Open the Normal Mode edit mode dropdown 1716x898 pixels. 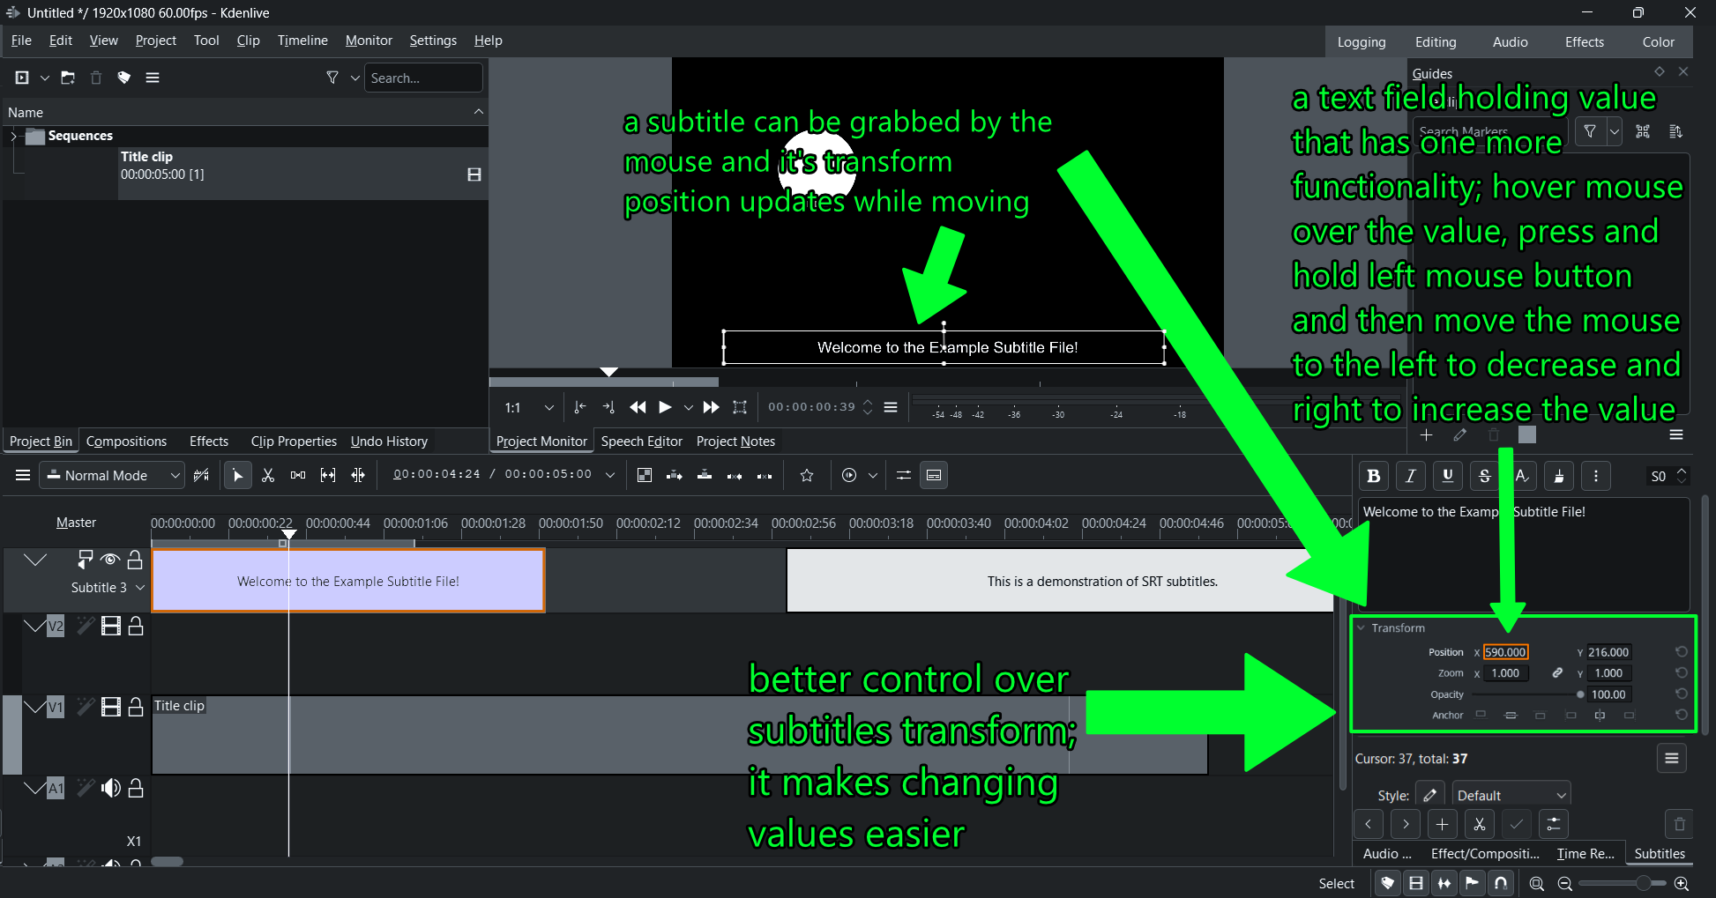click(x=113, y=476)
